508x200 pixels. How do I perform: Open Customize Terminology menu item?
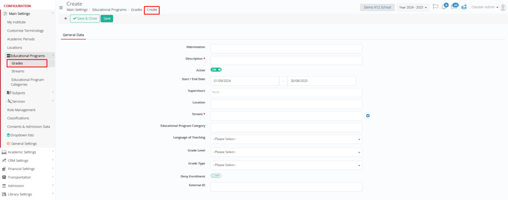coord(25,31)
